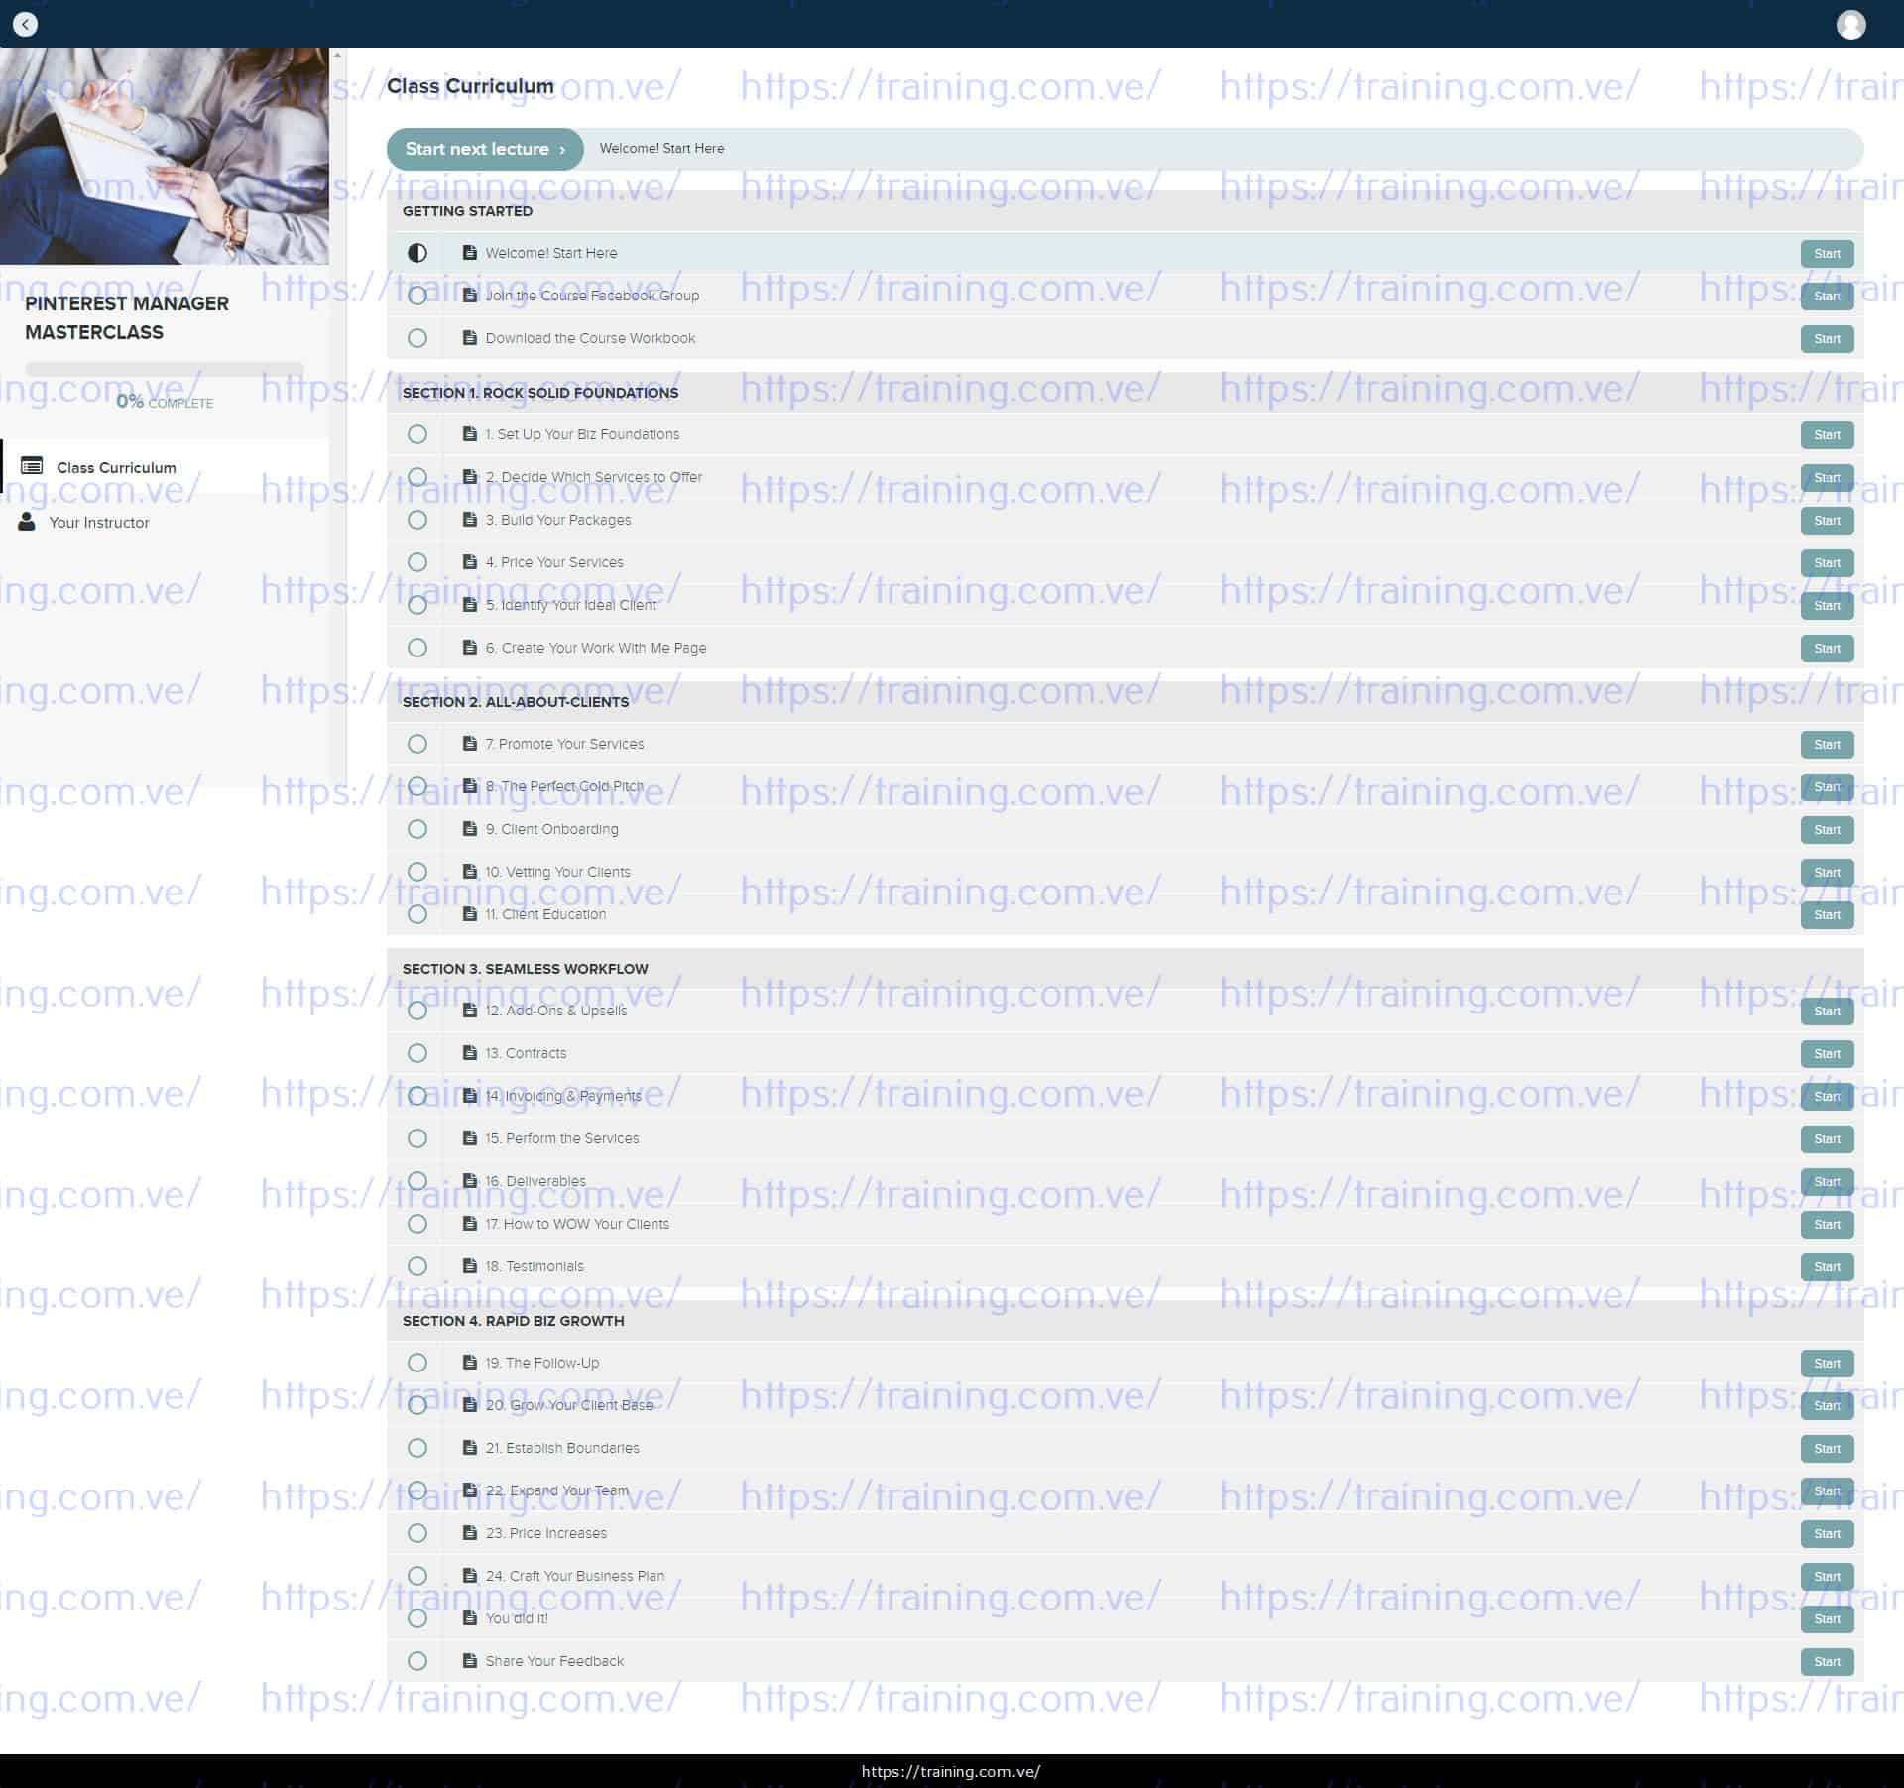Click document icon beside Decide Which Services to Offer
The image size is (1904, 1788).
[470, 477]
